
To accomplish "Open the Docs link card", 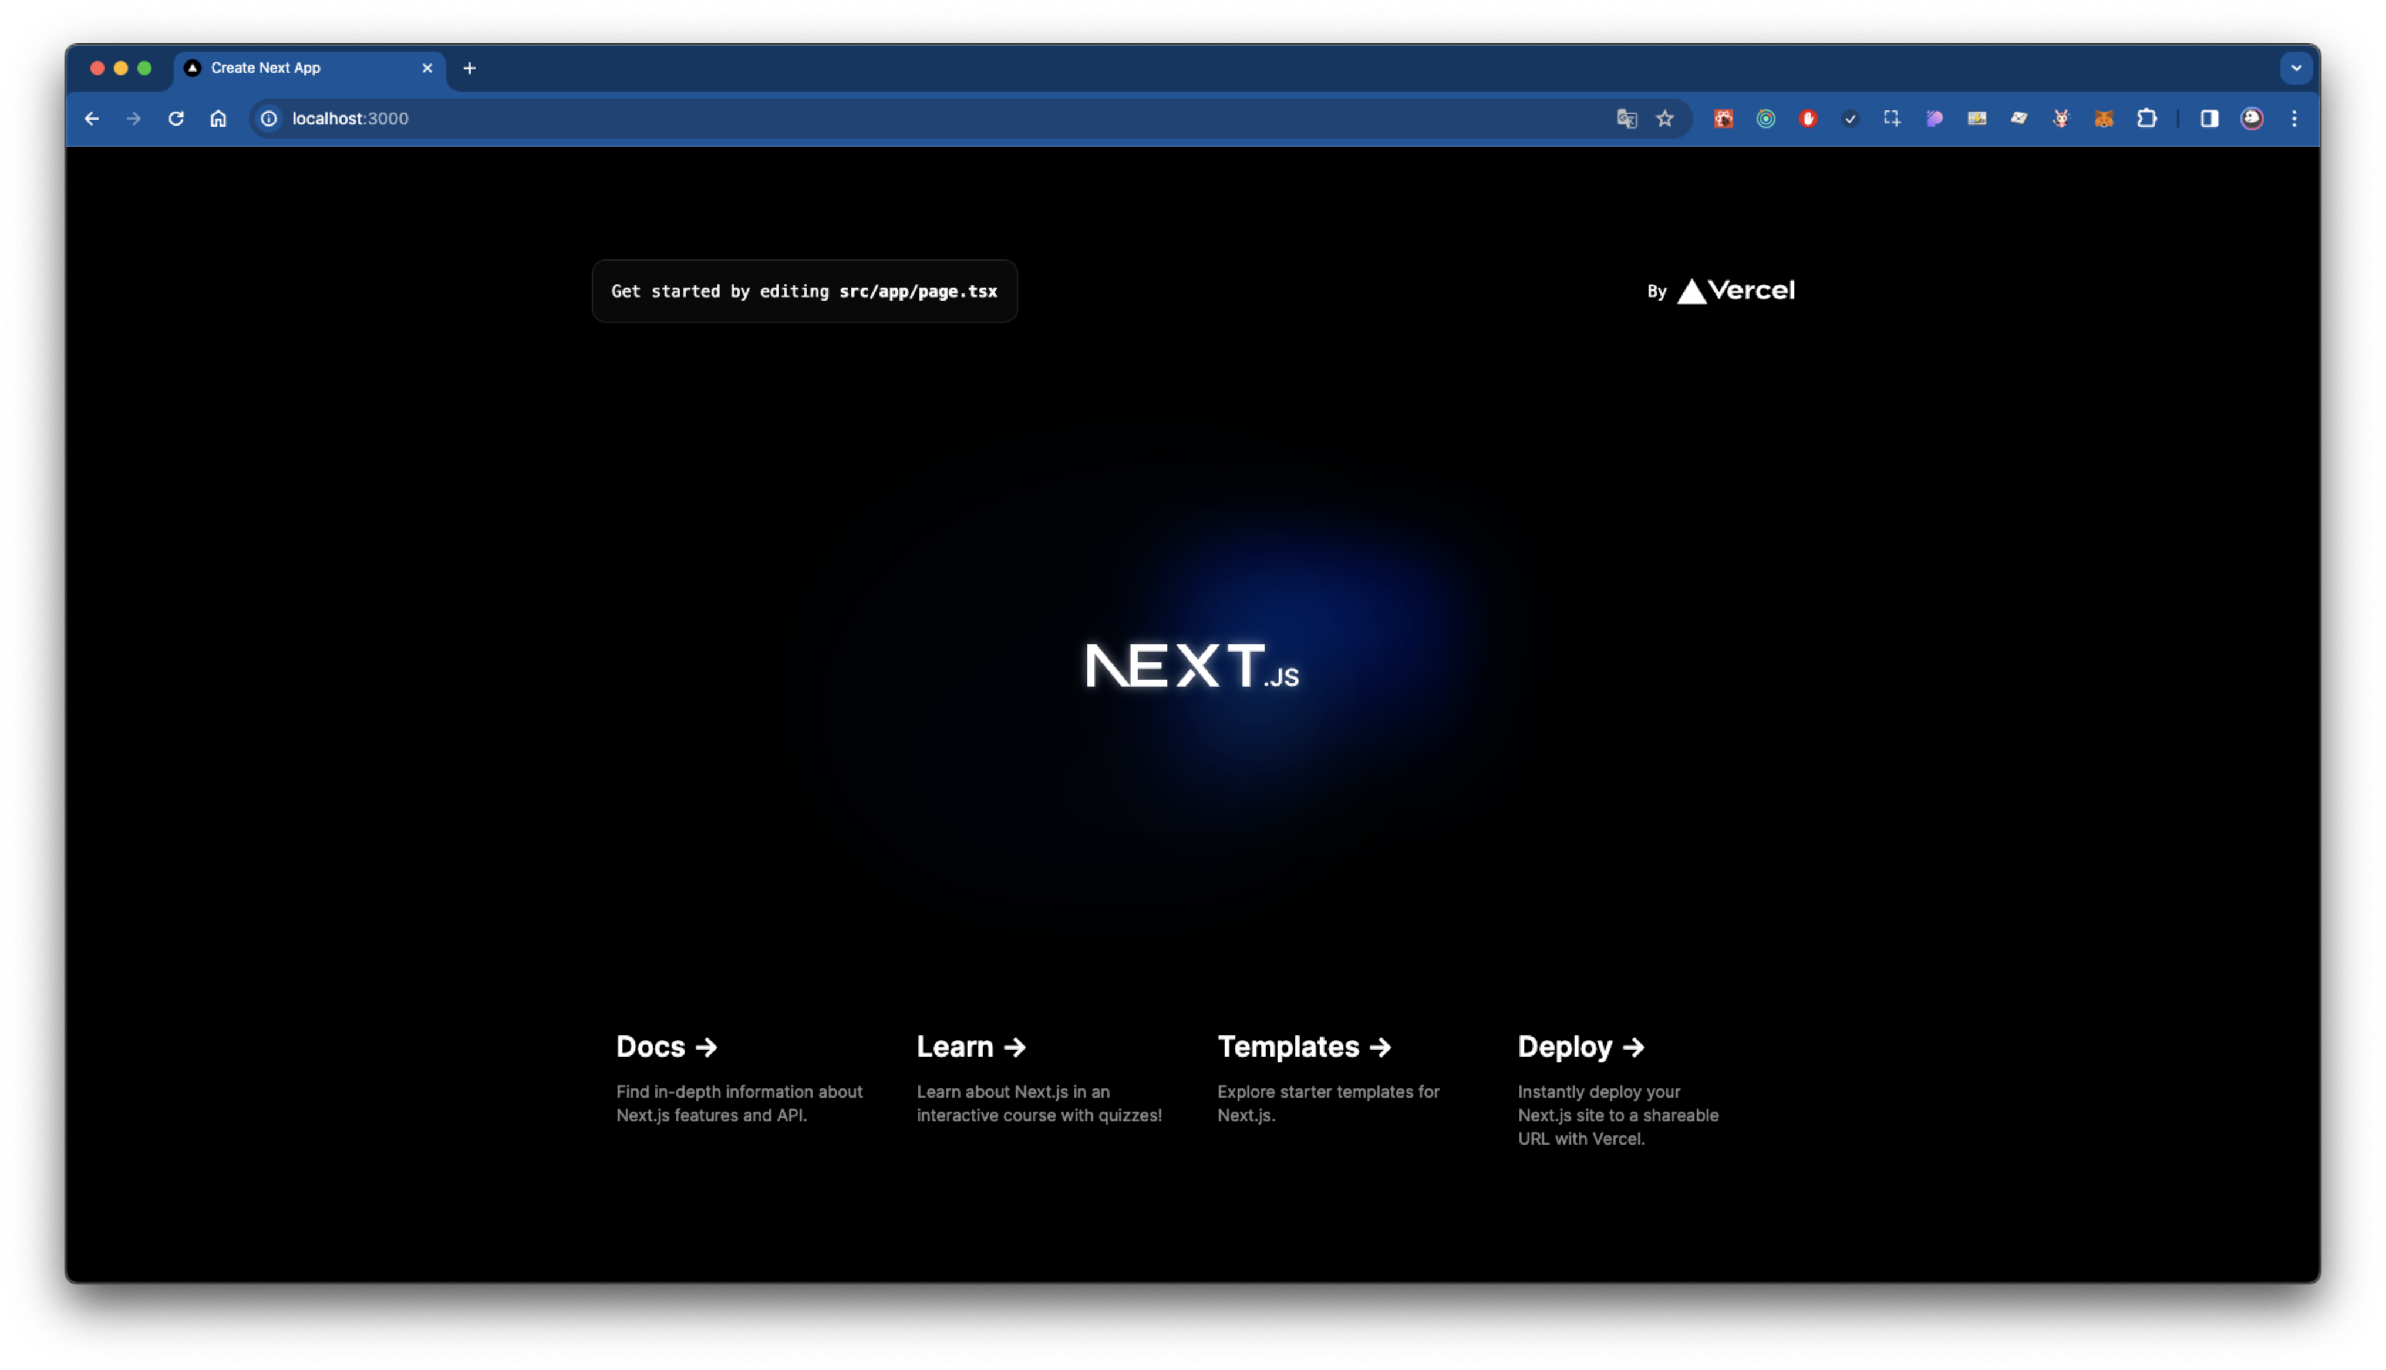I will point(742,1078).
